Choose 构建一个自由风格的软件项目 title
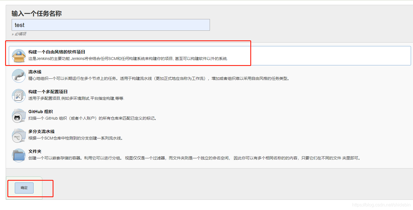413x210 pixels. point(57,52)
